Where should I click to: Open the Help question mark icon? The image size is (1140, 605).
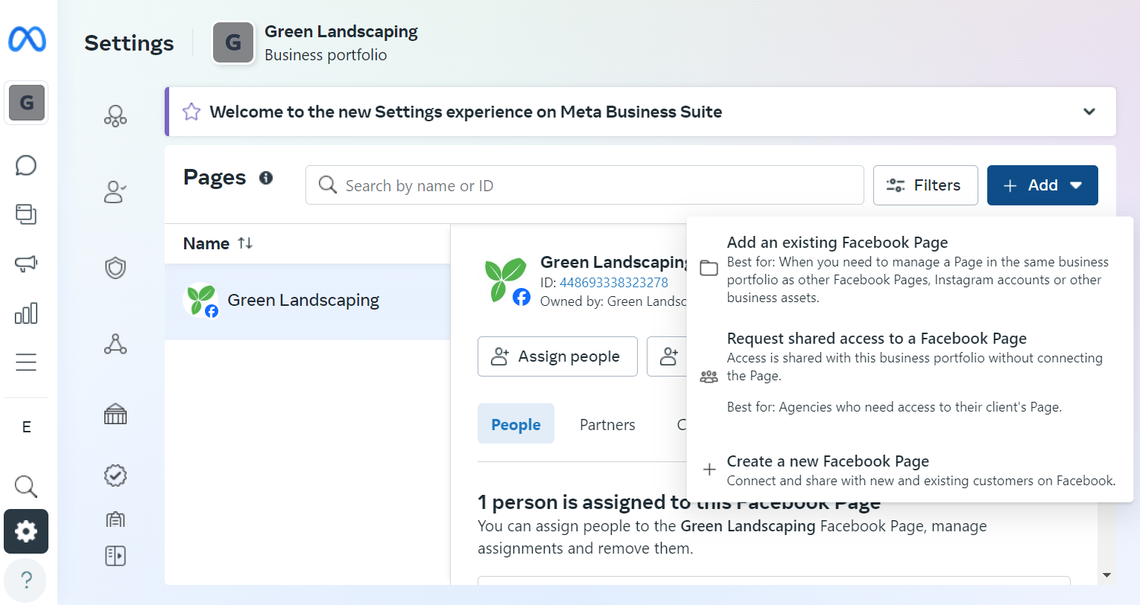tap(26, 580)
